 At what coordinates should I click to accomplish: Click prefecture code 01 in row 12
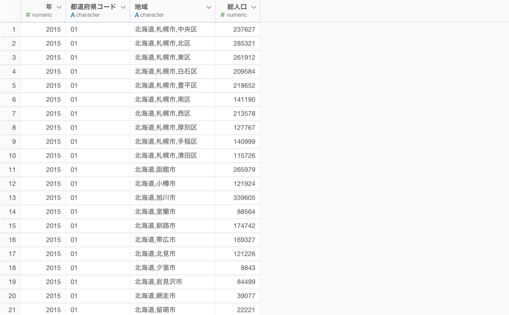(98, 184)
